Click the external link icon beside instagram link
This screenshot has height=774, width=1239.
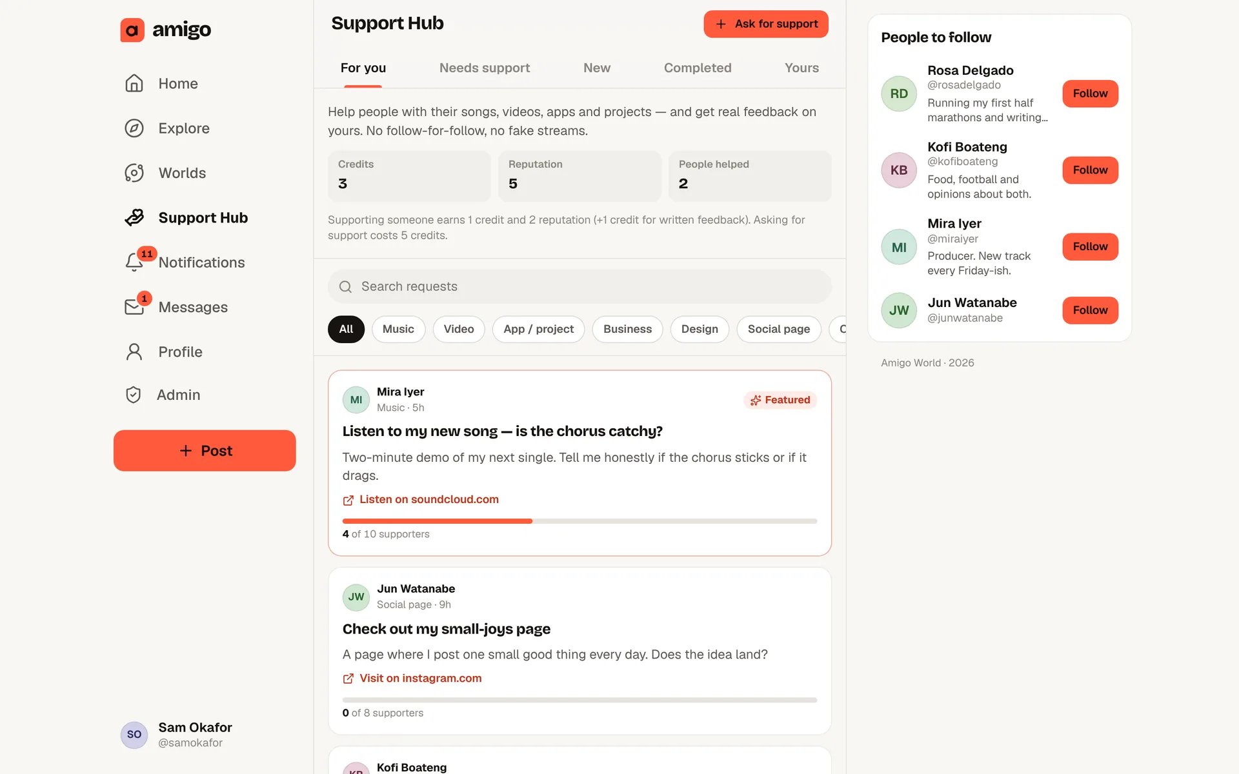348,679
